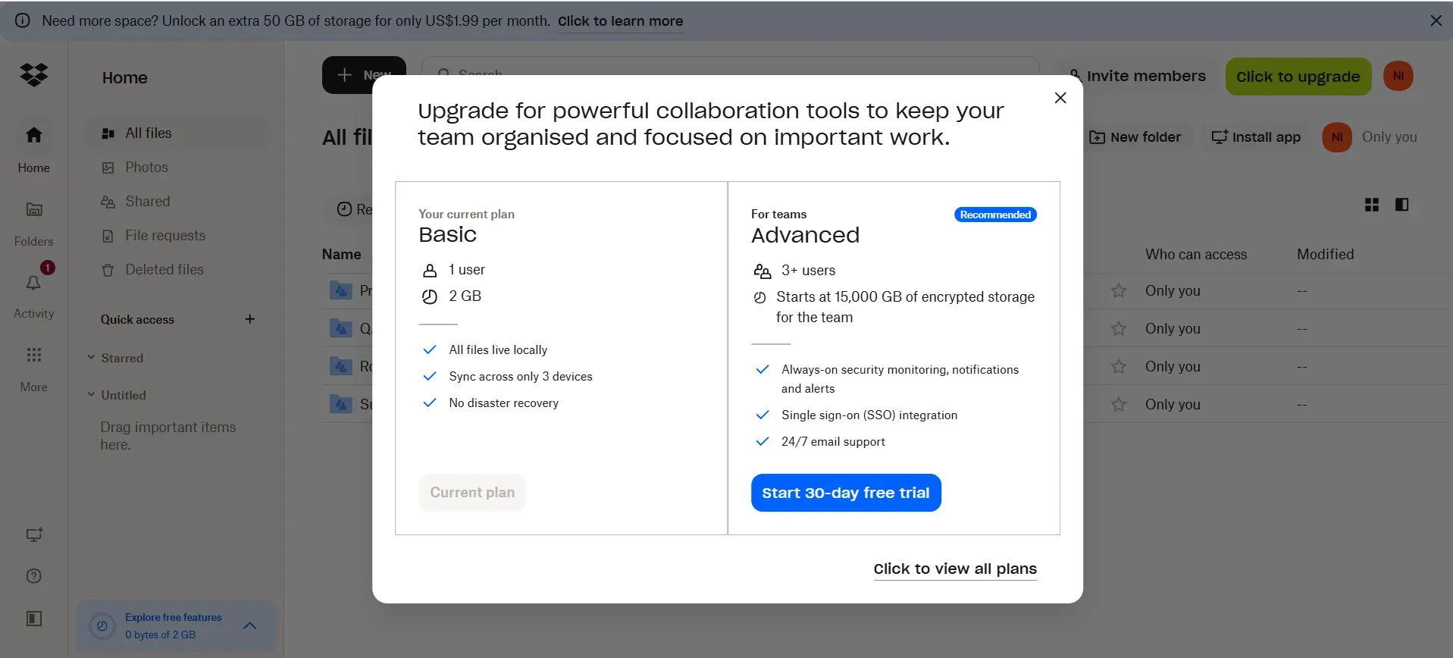Click the install desktop app icon in sidebar bottom
This screenshot has width=1453, height=658.
pos(34,534)
